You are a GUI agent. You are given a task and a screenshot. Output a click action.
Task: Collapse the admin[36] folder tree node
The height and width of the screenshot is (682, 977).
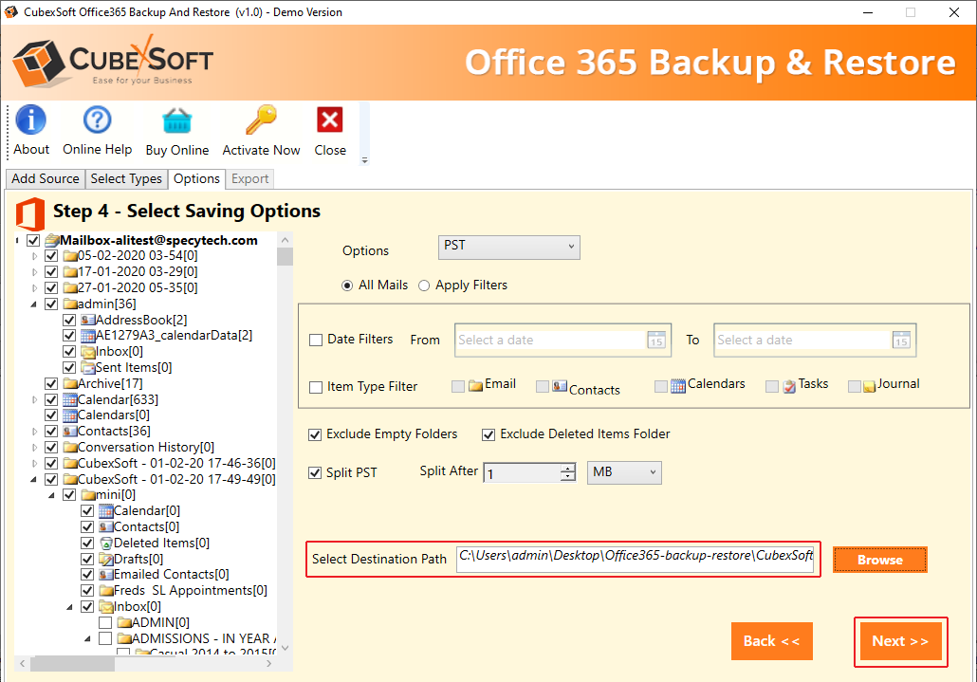(x=35, y=304)
